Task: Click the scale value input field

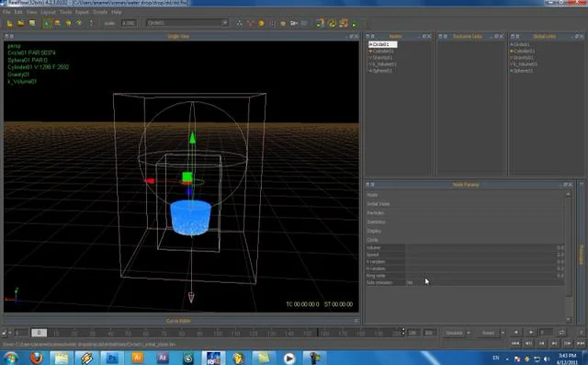Action: 129,23
